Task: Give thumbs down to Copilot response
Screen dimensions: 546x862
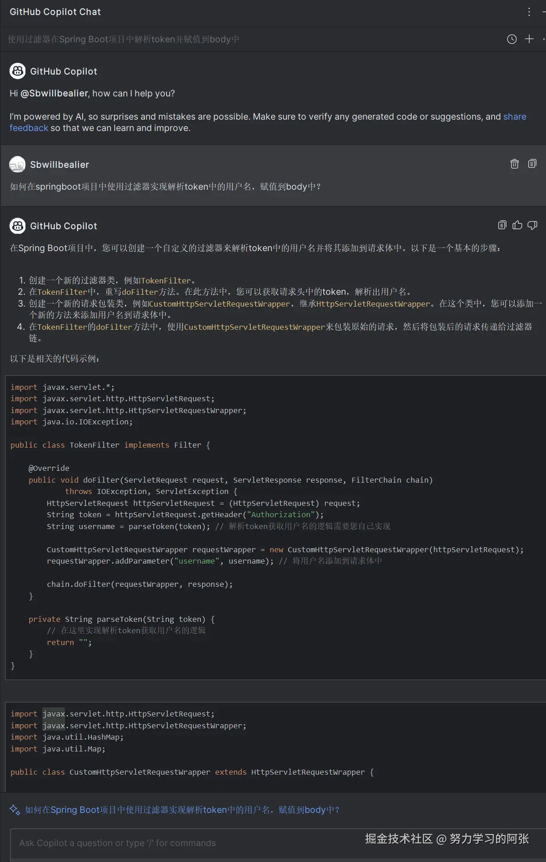Action: click(x=532, y=225)
